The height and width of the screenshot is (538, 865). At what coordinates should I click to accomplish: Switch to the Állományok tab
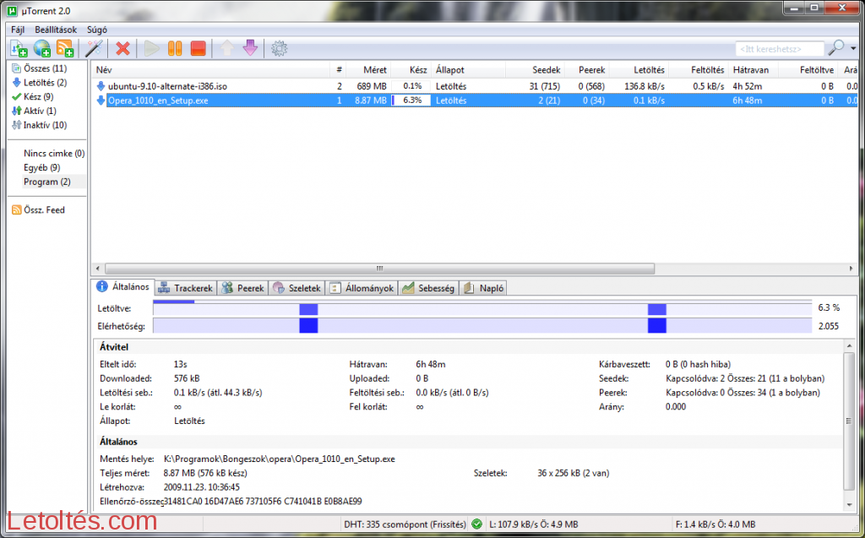tap(362, 288)
